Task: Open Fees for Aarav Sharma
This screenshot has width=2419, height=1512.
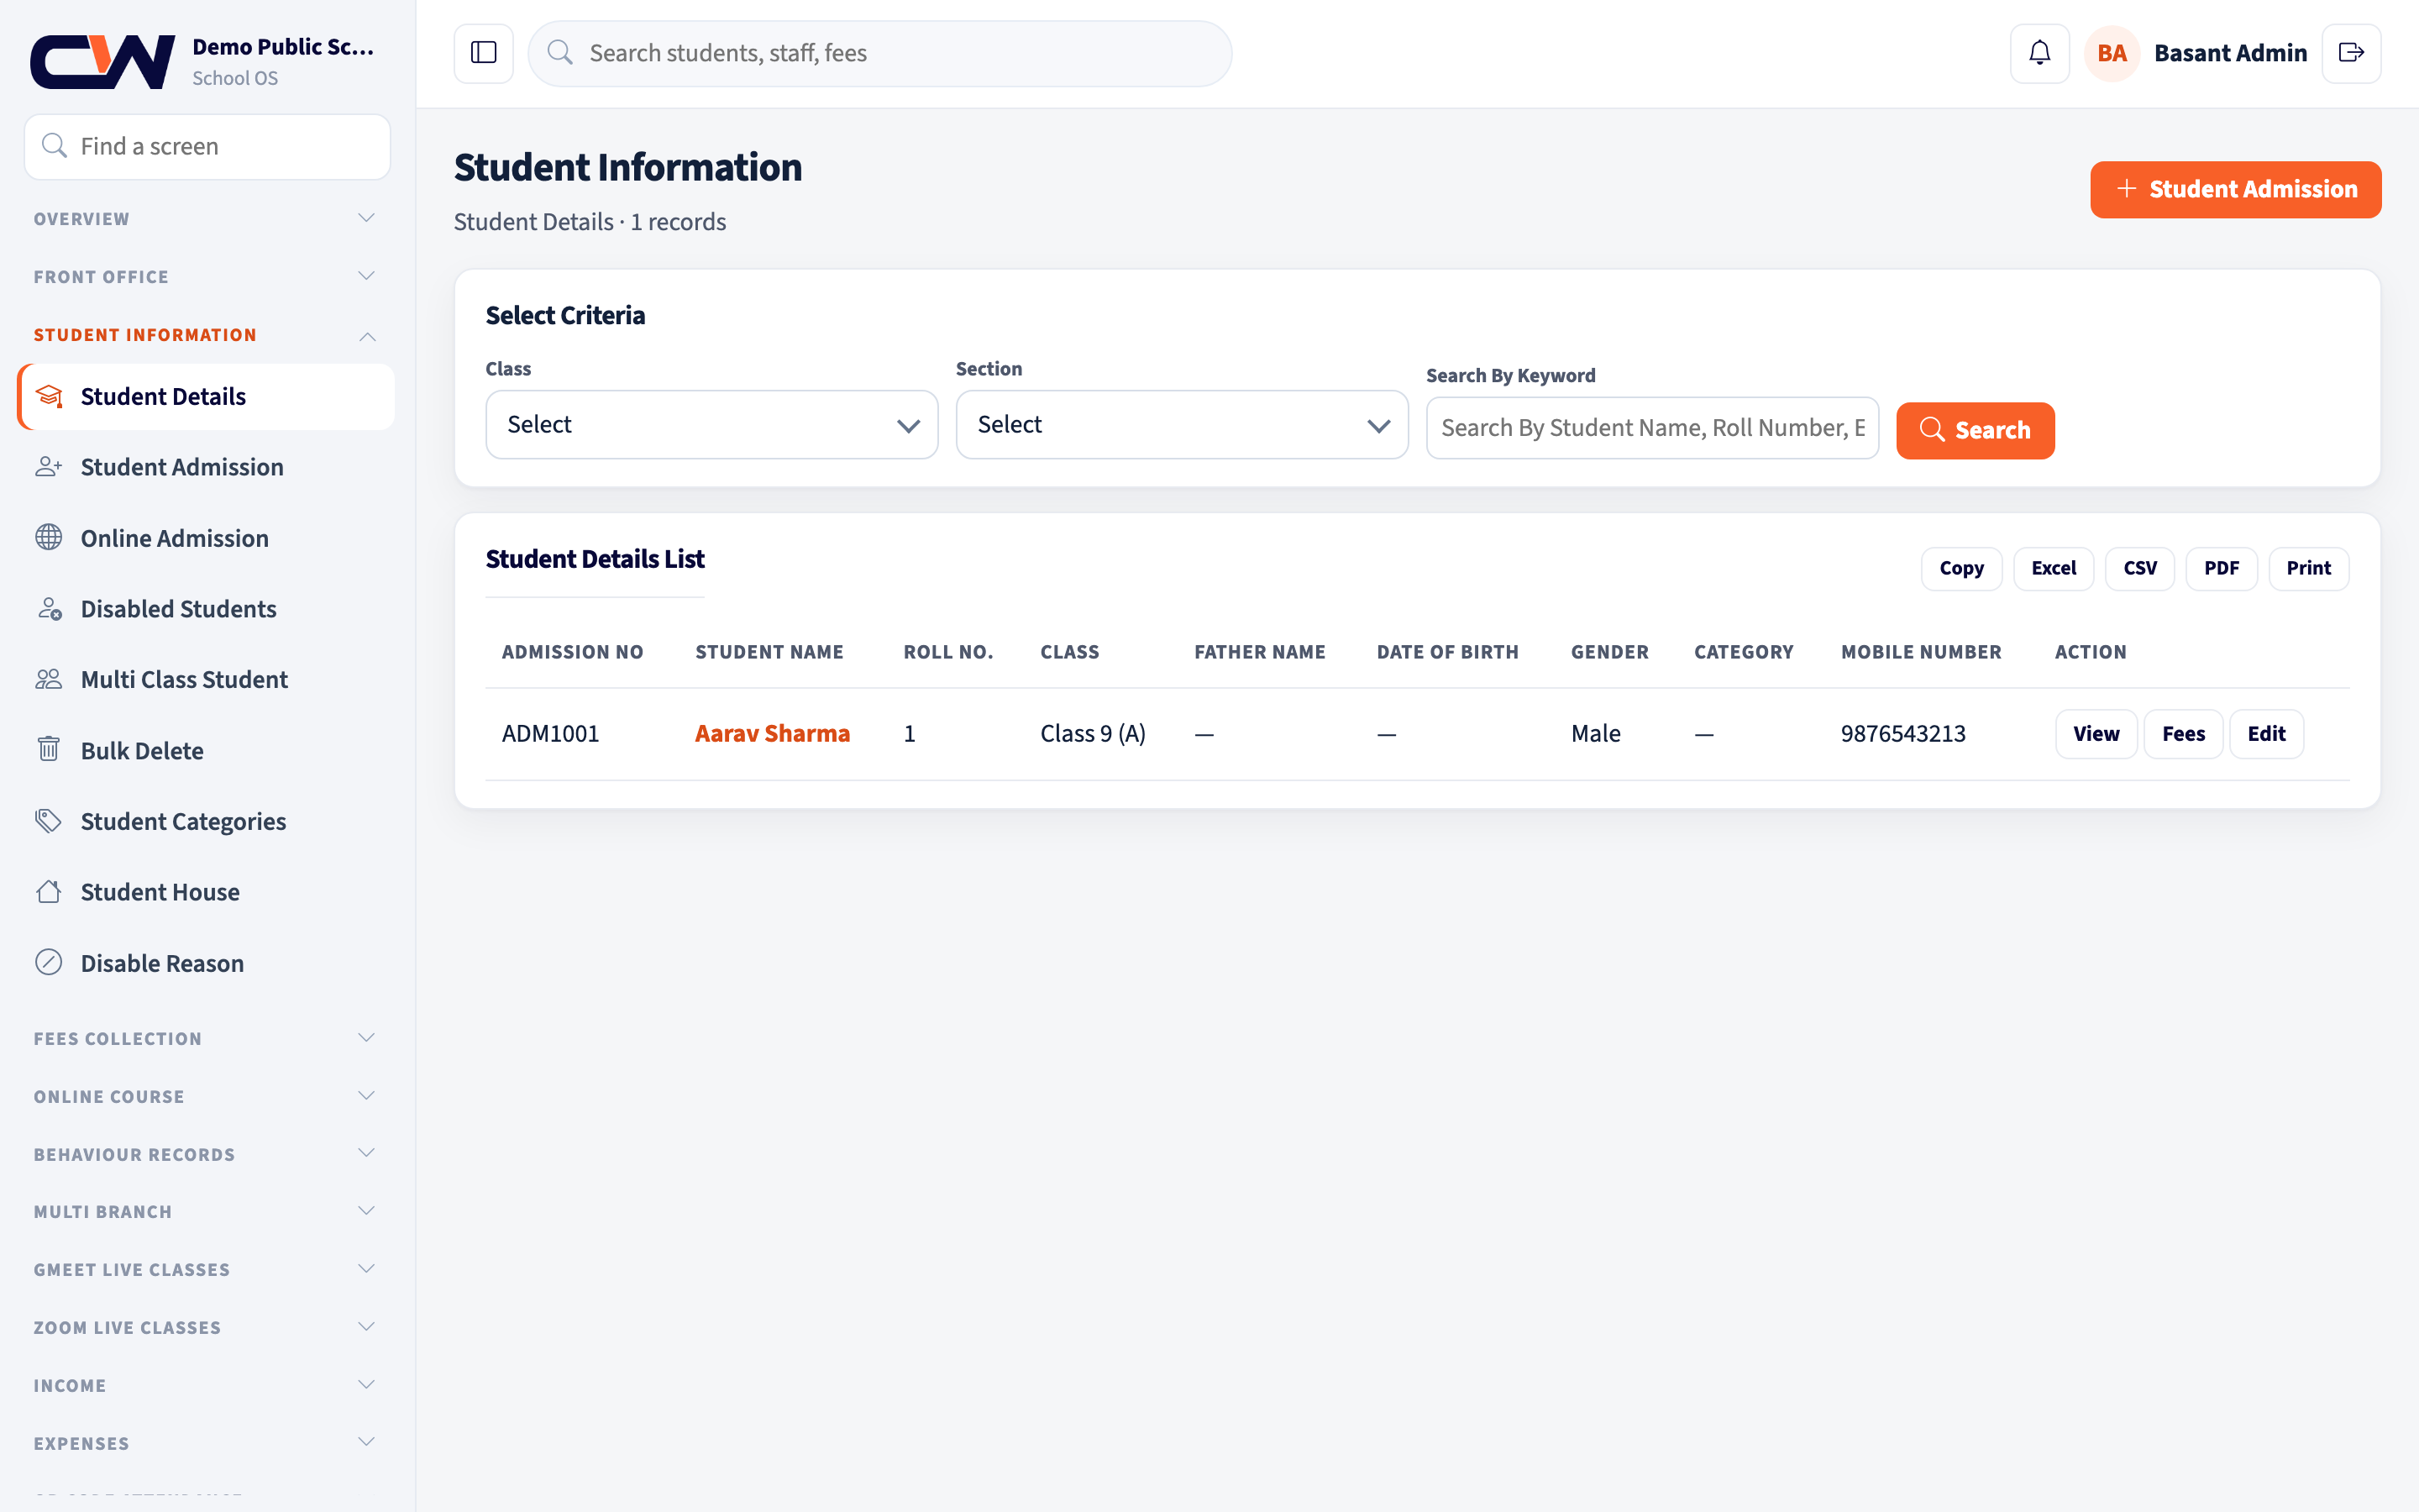Action: point(2183,734)
